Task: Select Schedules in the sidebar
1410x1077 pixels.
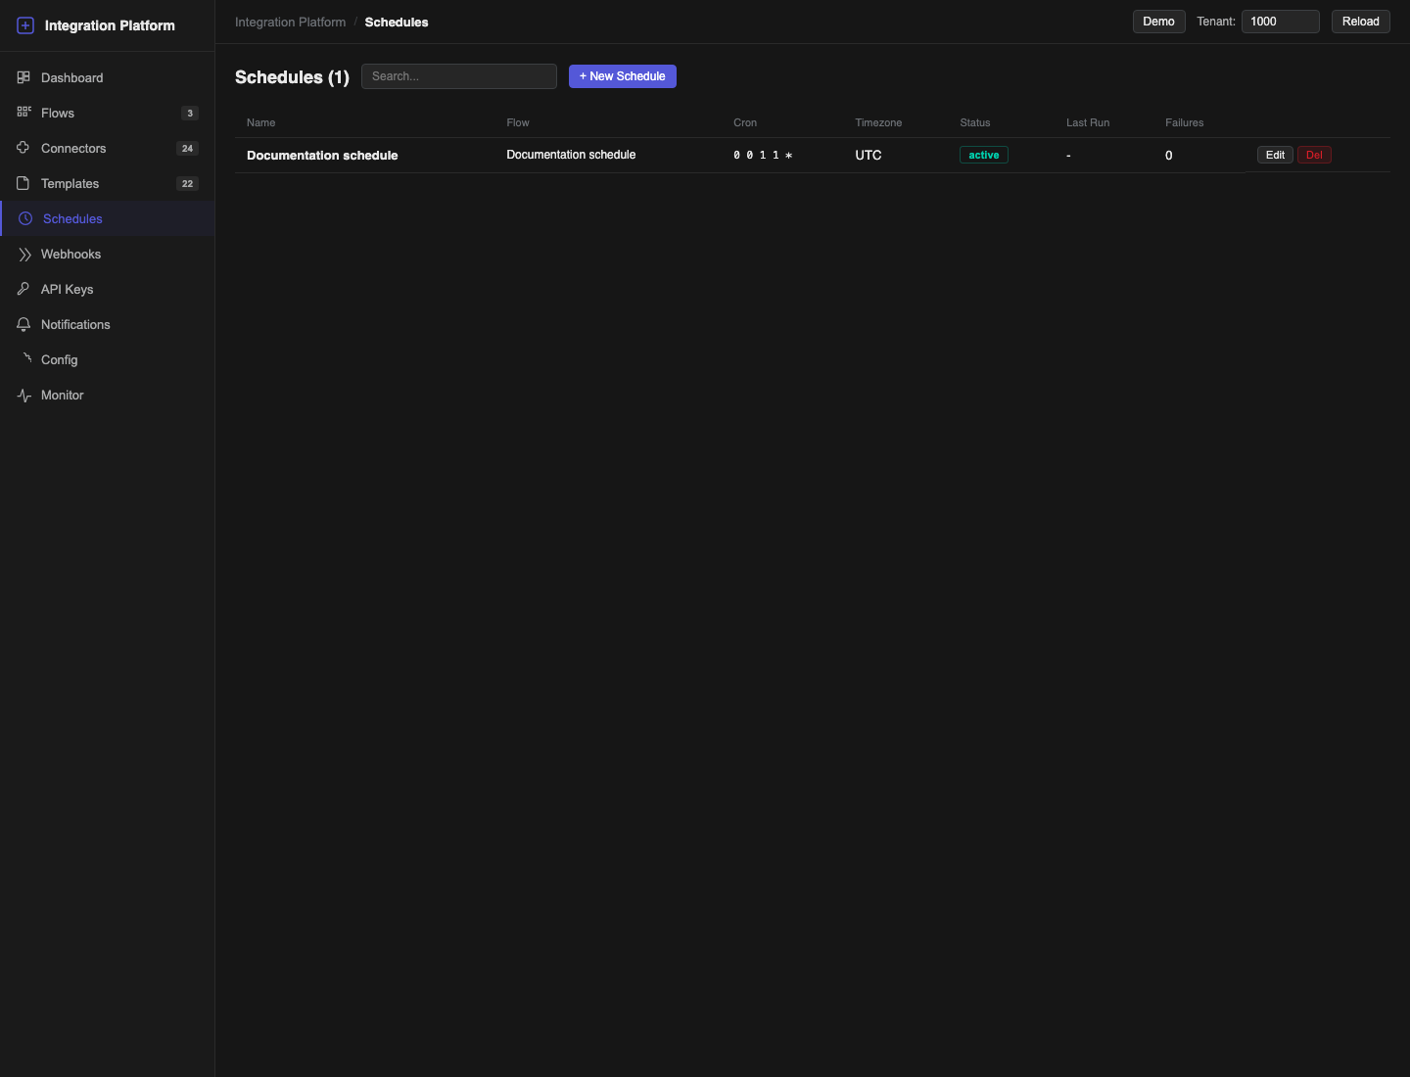Action: [x=108, y=218]
